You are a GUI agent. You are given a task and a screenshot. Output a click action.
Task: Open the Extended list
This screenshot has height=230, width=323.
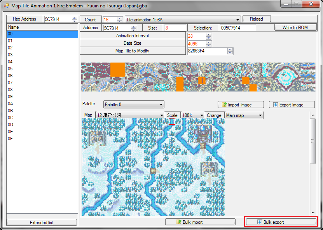pyautogui.click(x=42, y=222)
